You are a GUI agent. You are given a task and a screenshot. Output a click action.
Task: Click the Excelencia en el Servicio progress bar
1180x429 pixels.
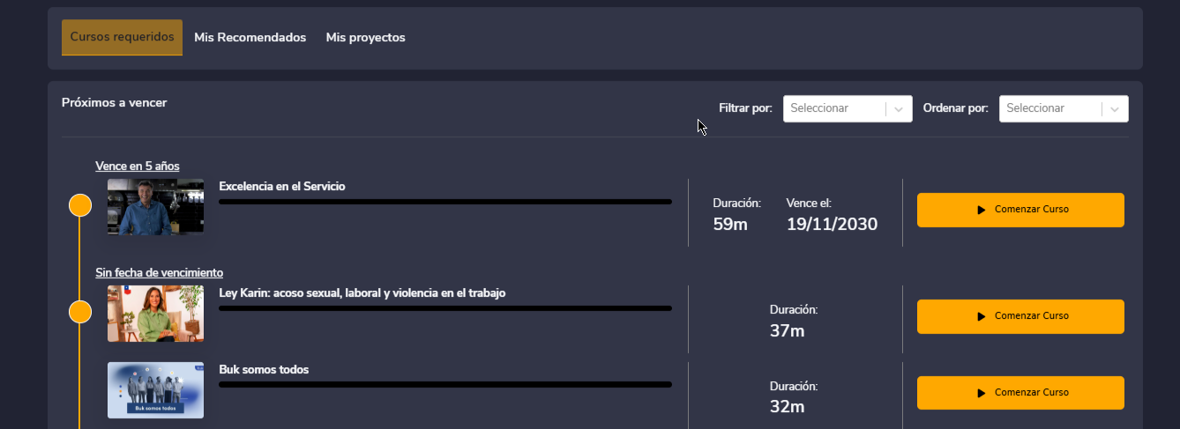pyautogui.click(x=444, y=202)
